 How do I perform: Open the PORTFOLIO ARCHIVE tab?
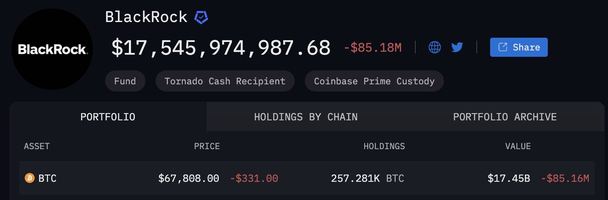[505, 117]
